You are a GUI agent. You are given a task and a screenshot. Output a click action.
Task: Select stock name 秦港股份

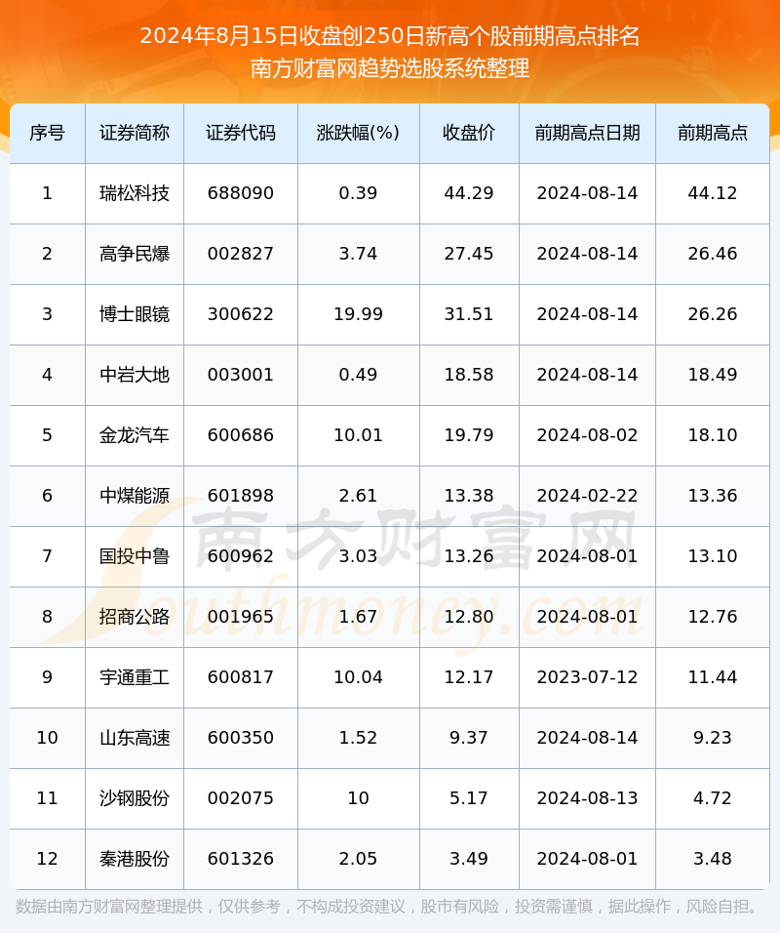135,859
